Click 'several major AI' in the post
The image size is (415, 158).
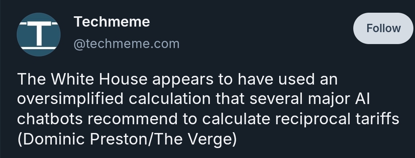[309, 99]
